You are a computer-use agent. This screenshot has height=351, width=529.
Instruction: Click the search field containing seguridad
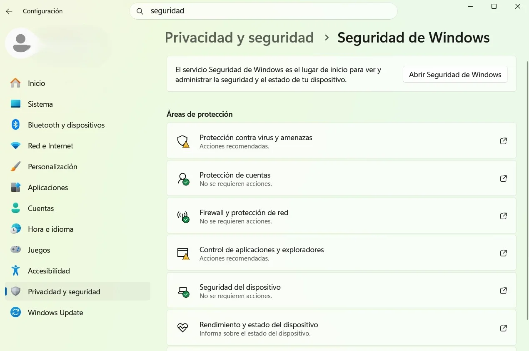(263, 11)
